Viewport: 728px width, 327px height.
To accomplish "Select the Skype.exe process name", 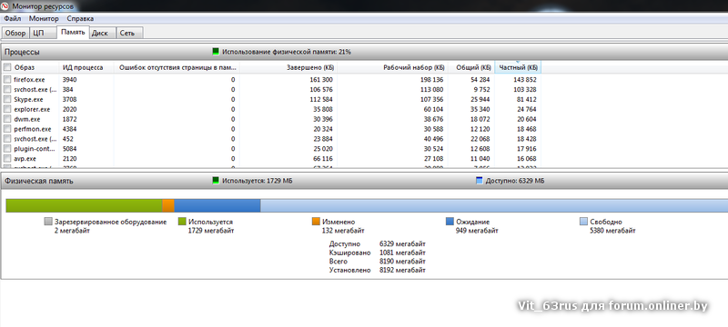I will pos(28,100).
